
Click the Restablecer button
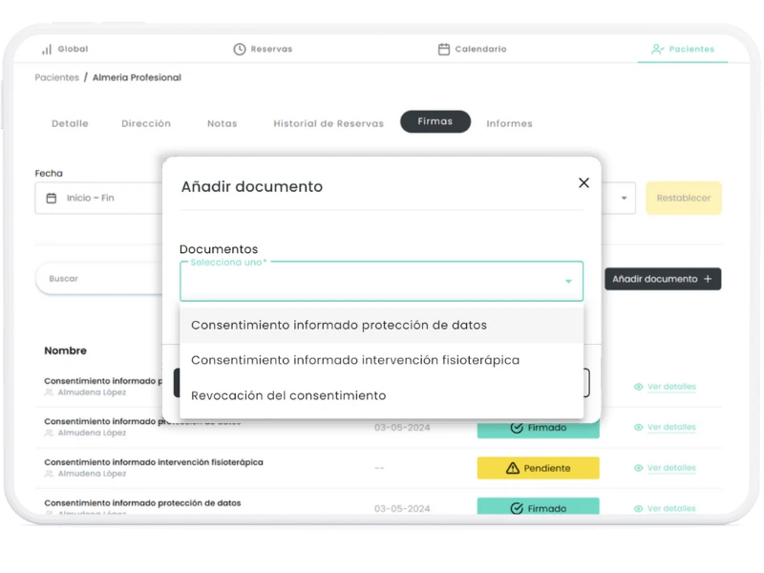point(684,198)
